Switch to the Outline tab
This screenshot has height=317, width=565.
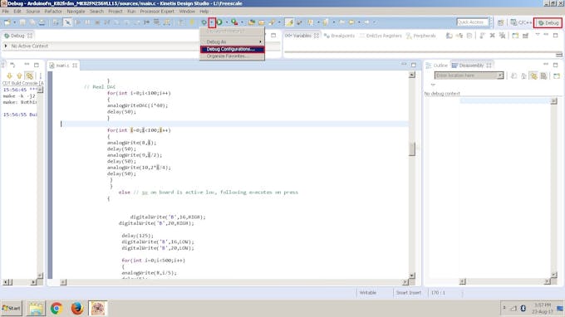coord(437,66)
